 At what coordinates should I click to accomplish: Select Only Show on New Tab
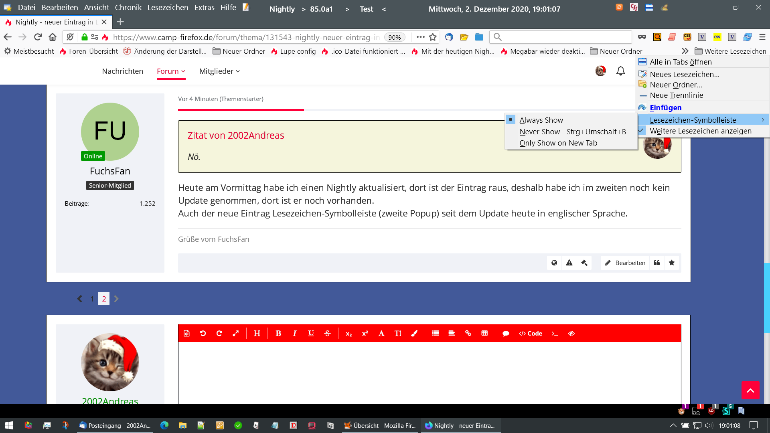(x=558, y=143)
